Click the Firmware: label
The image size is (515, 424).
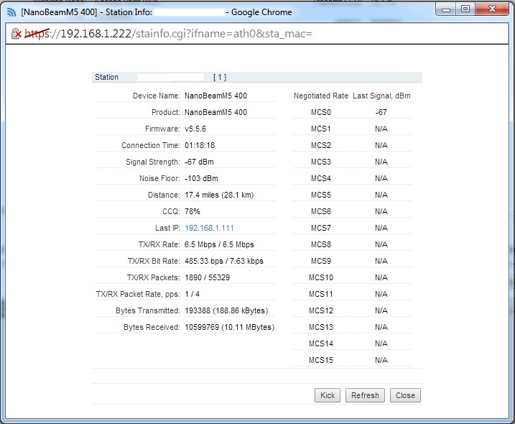(x=162, y=129)
